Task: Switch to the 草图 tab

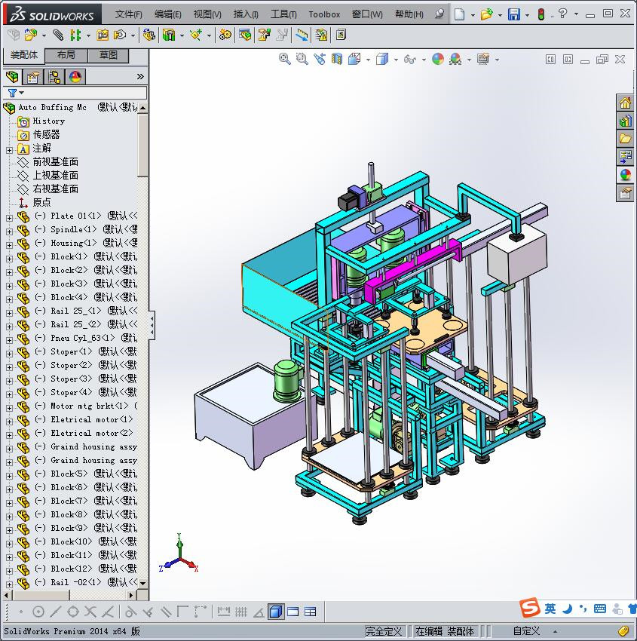Action: 109,55
